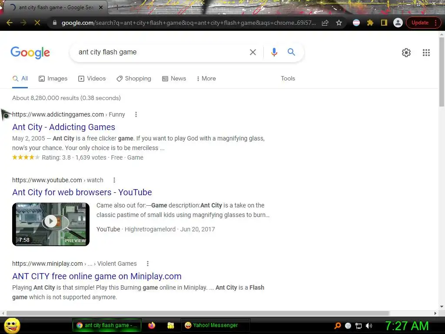
Task: Click the youtube.com watch URL text
Action: (x=58, y=180)
